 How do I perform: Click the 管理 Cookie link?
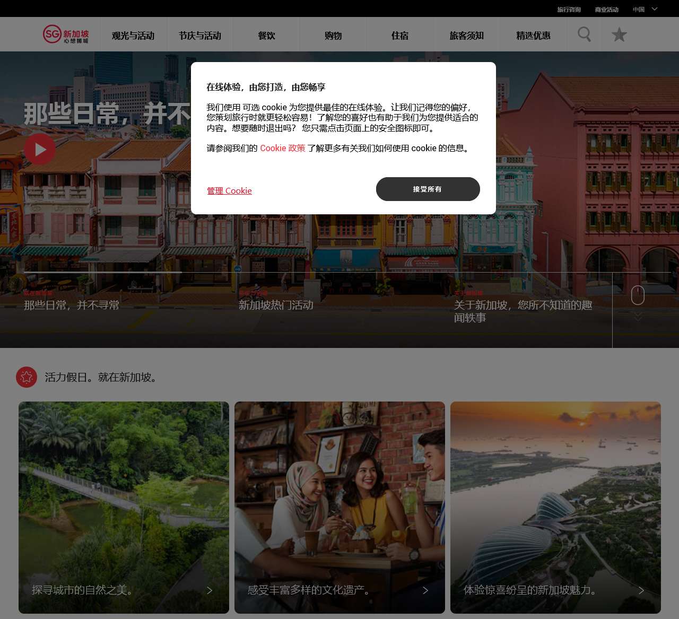[229, 191]
